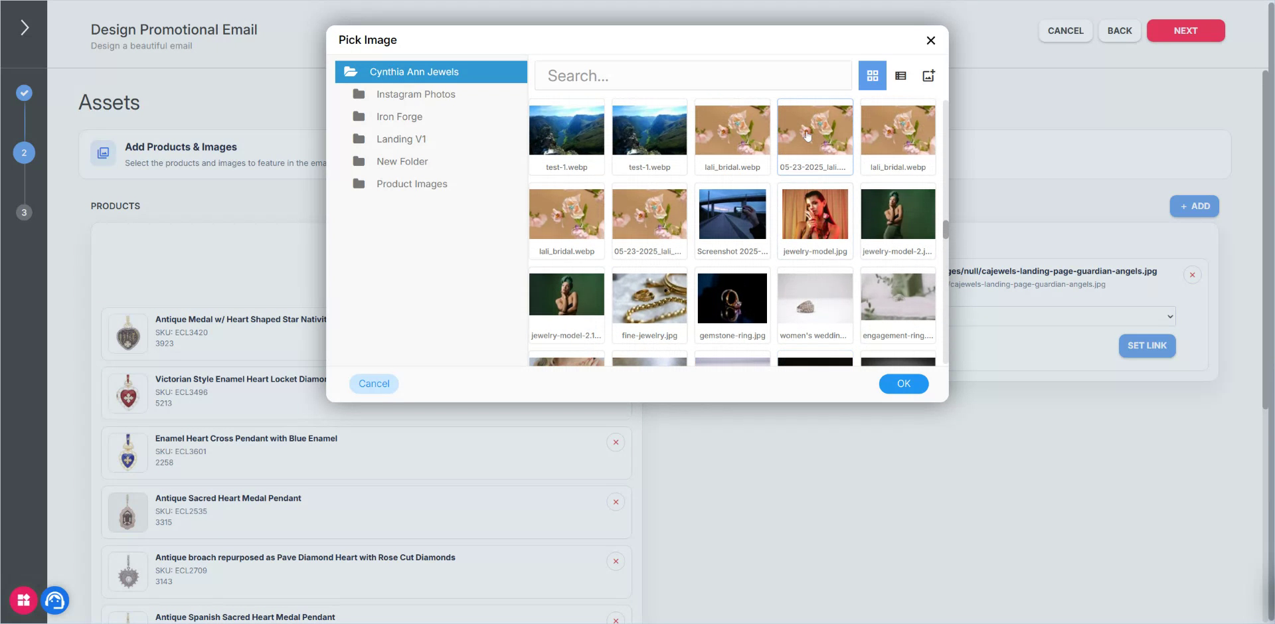Screen dimensions: 1275x624
Task: Click the upload new image icon
Action: pos(928,76)
